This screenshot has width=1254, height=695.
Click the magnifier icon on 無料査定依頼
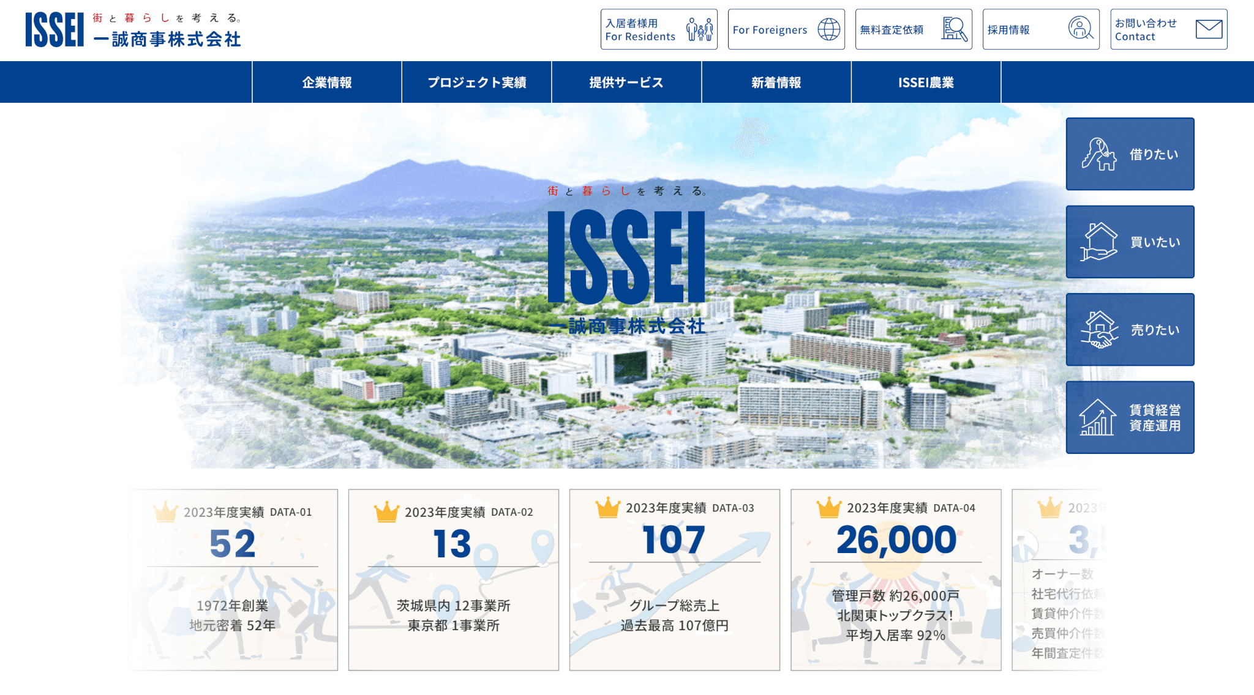click(955, 29)
